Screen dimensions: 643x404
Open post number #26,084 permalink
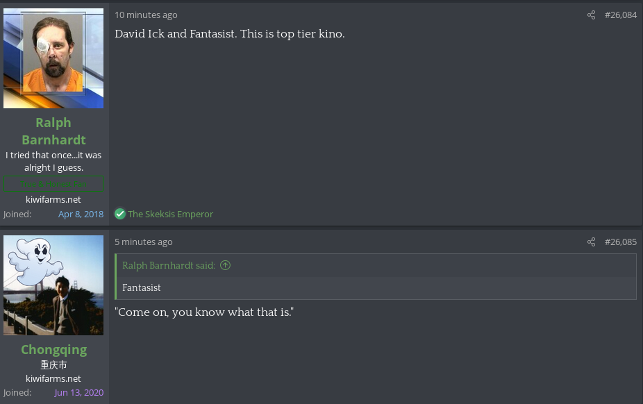pos(621,15)
